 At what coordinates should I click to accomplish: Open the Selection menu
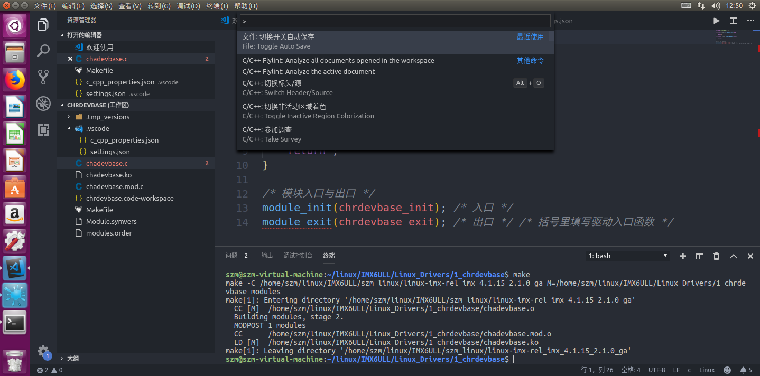101,6
